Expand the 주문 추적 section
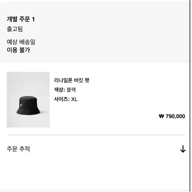 point(96,149)
